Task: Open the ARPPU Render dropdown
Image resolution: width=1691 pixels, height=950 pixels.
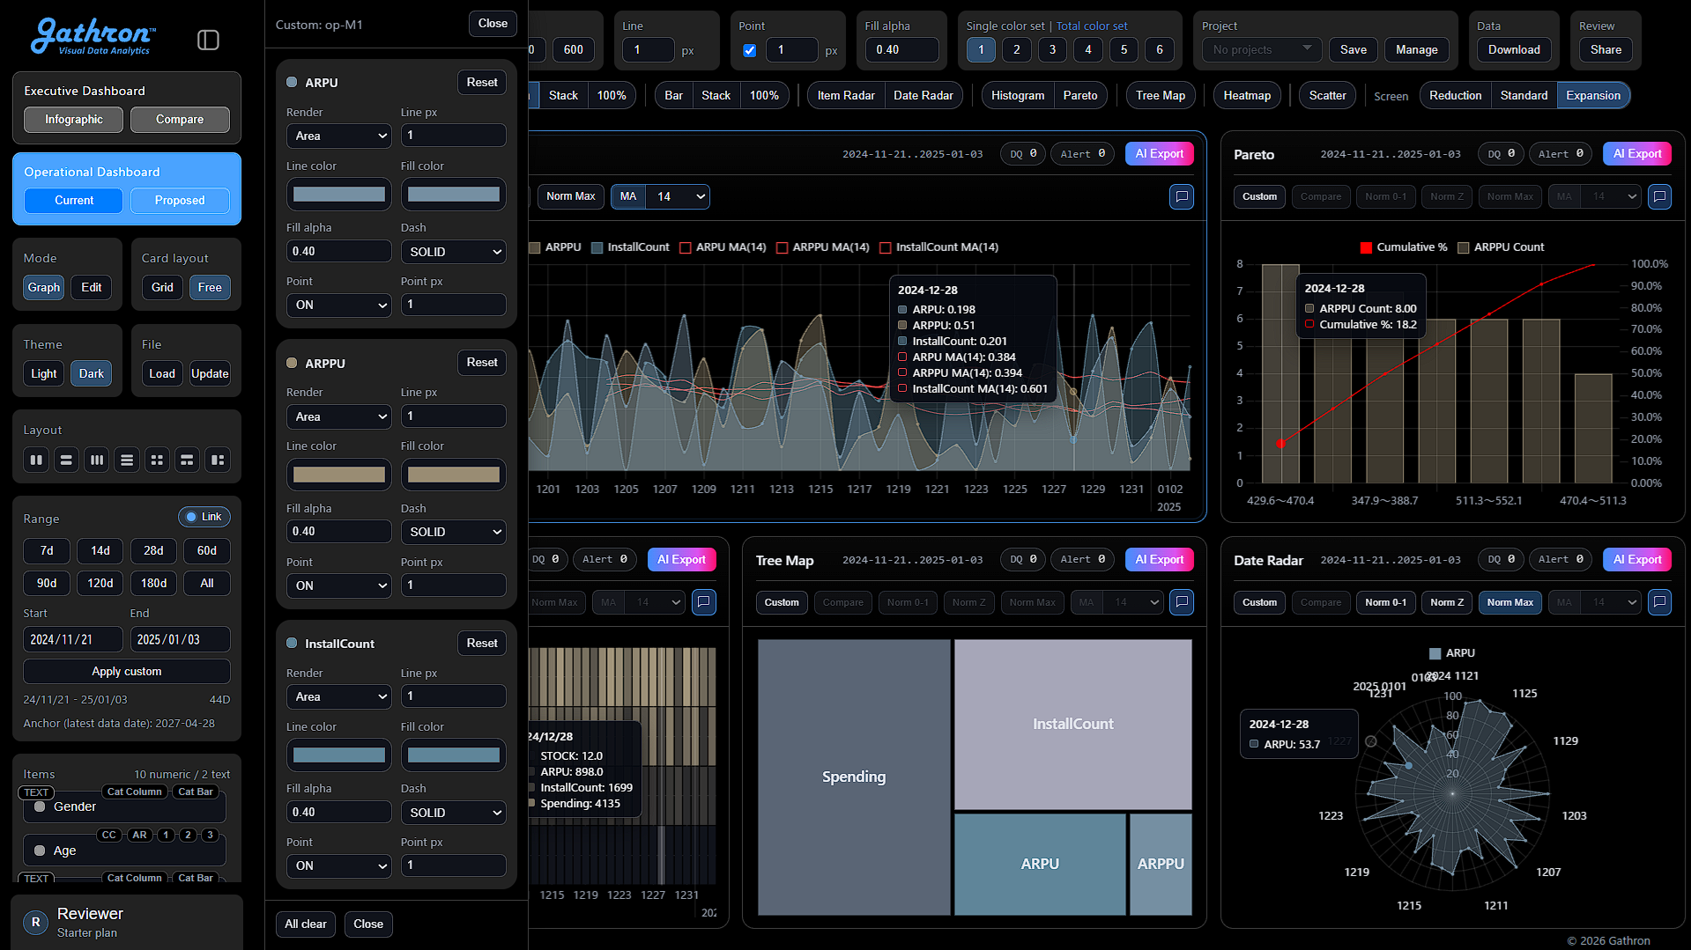Action: pyautogui.click(x=339, y=416)
